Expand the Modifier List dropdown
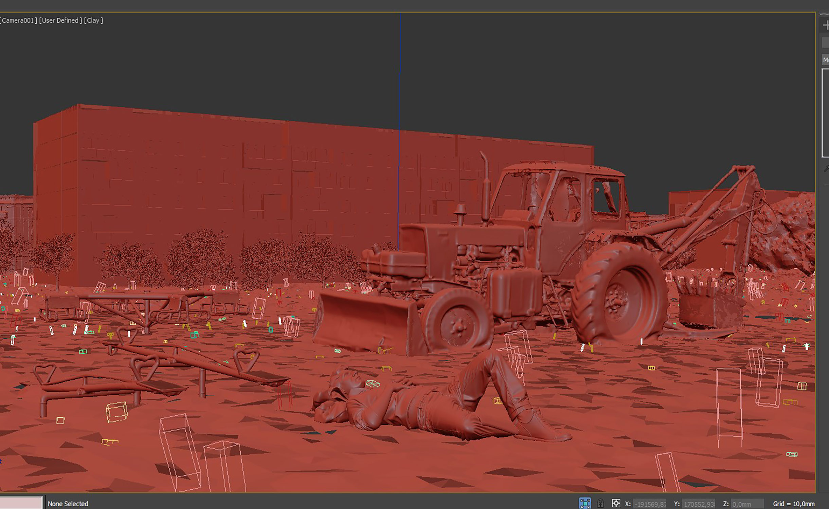 [826, 60]
